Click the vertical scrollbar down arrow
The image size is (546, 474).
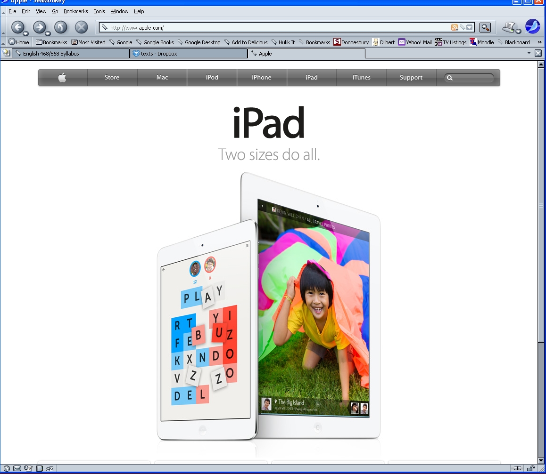click(x=541, y=460)
